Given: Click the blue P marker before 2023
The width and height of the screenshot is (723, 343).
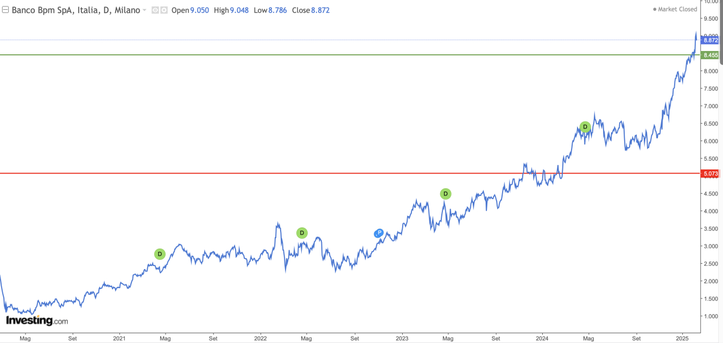Looking at the screenshot, I should click(x=379, y=233).
